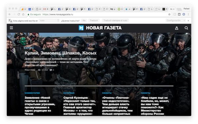Switch to the black square icon tab
Viewport: 198px width, 124px height.
(x=165, y=9)
